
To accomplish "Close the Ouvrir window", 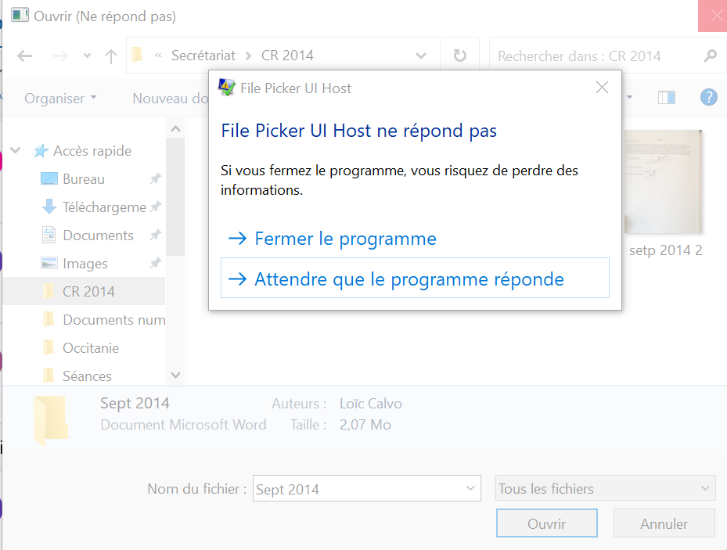I will pyautogui.click(x=713, y=16).
